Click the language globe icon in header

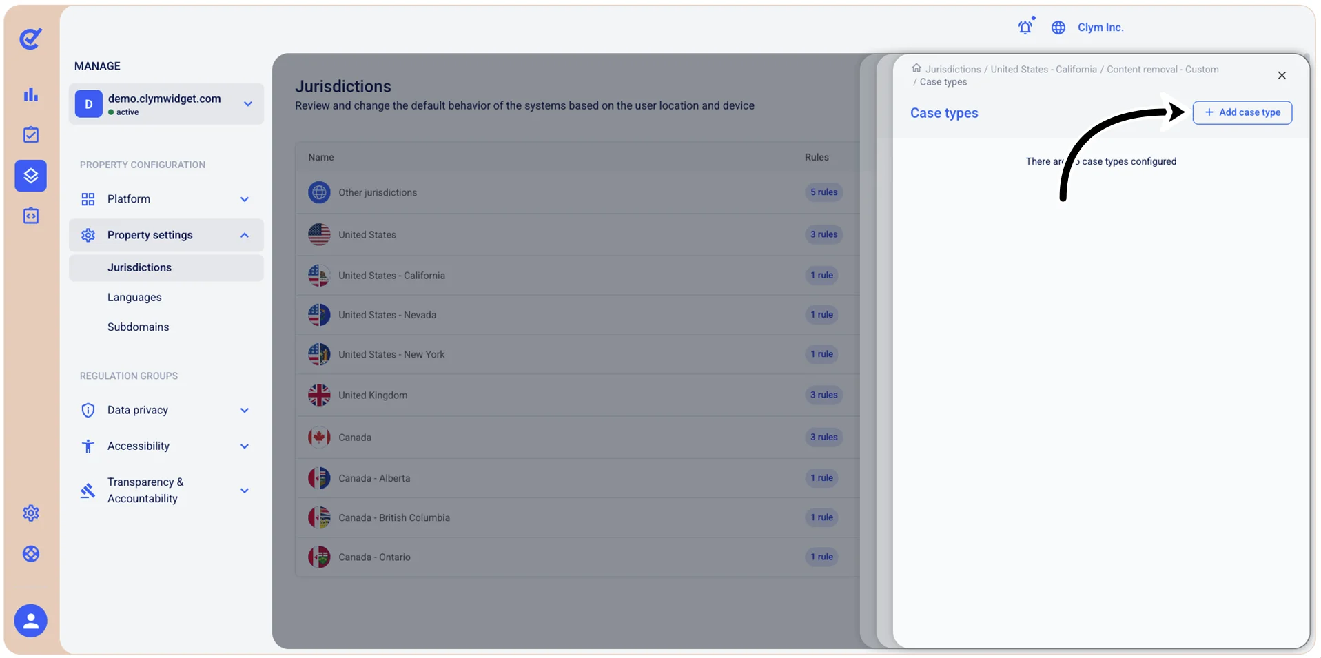click(x=1058, y=28)
